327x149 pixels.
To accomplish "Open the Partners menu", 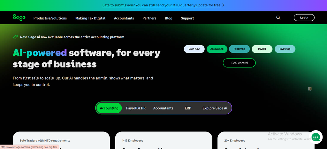I will 149,18.
